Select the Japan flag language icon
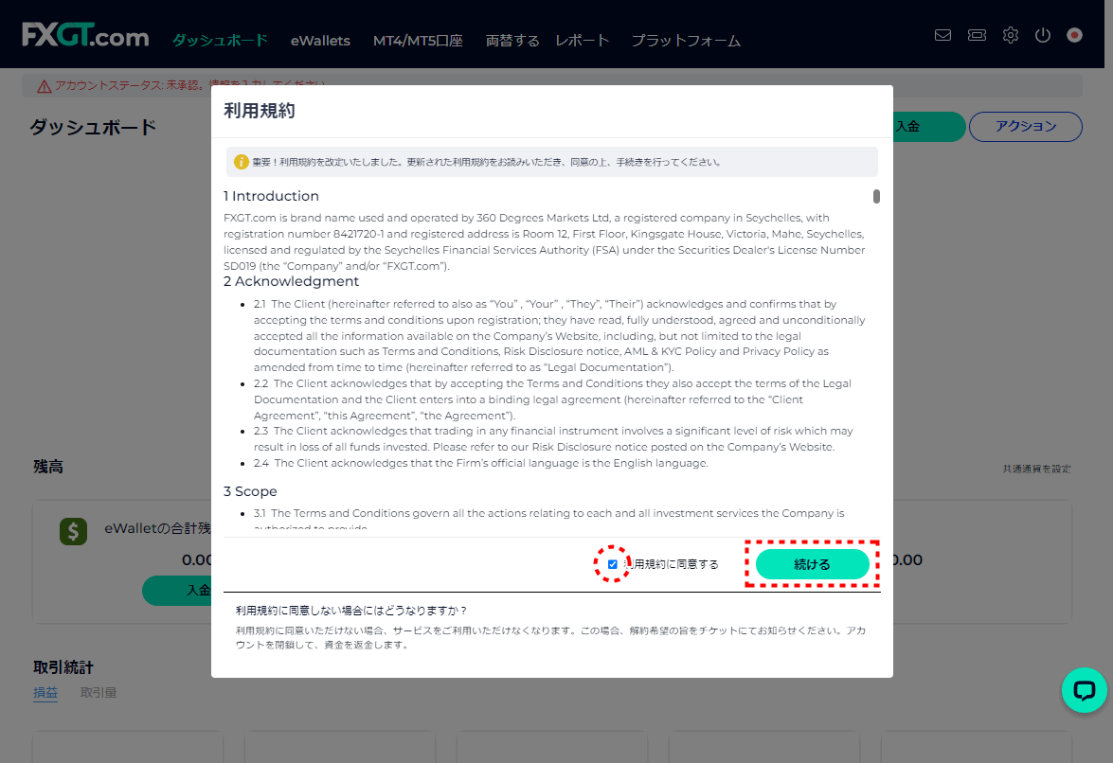This screenshot has height=763, width=1113. tap(1075, 35)
